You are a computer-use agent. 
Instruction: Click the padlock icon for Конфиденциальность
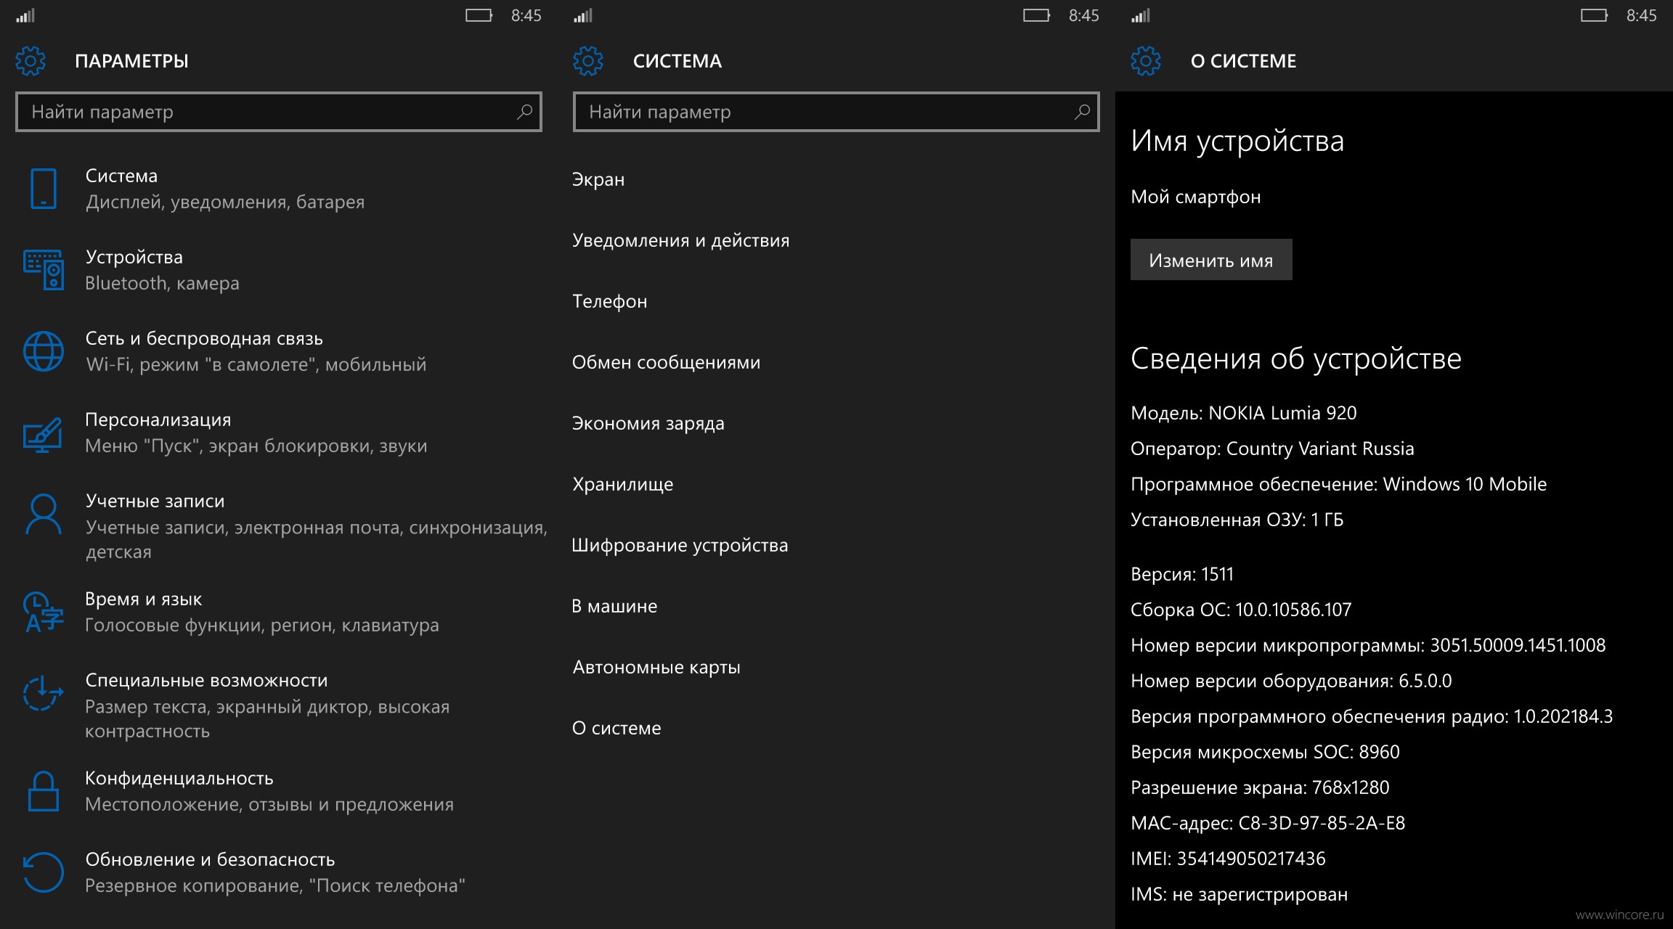pos(43,791)
